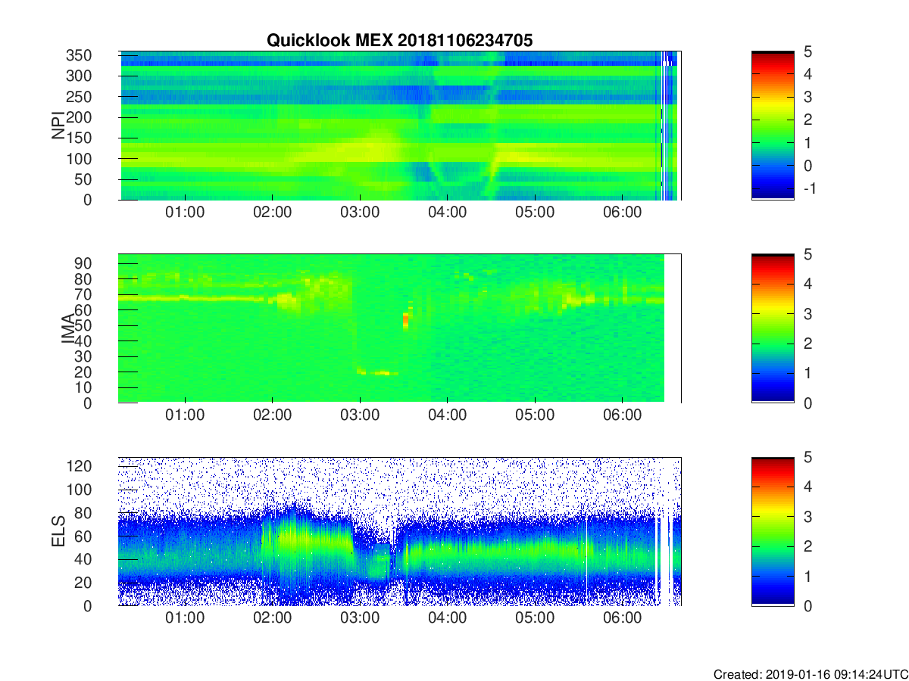Click the IMA spectrogram panel
The height and width of the screenshot is (681, 909).
coord(400,328)
